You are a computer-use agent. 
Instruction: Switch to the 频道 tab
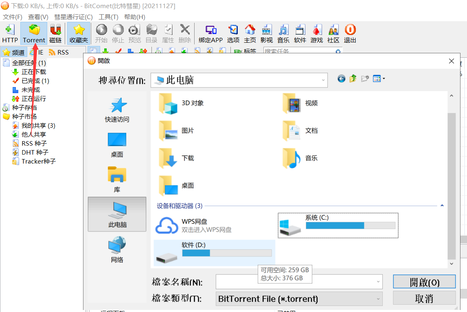[x=14, y=52]
